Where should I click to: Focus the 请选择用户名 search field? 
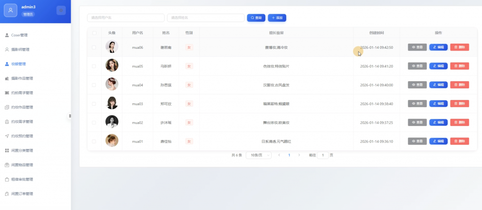tap(126, 18)
